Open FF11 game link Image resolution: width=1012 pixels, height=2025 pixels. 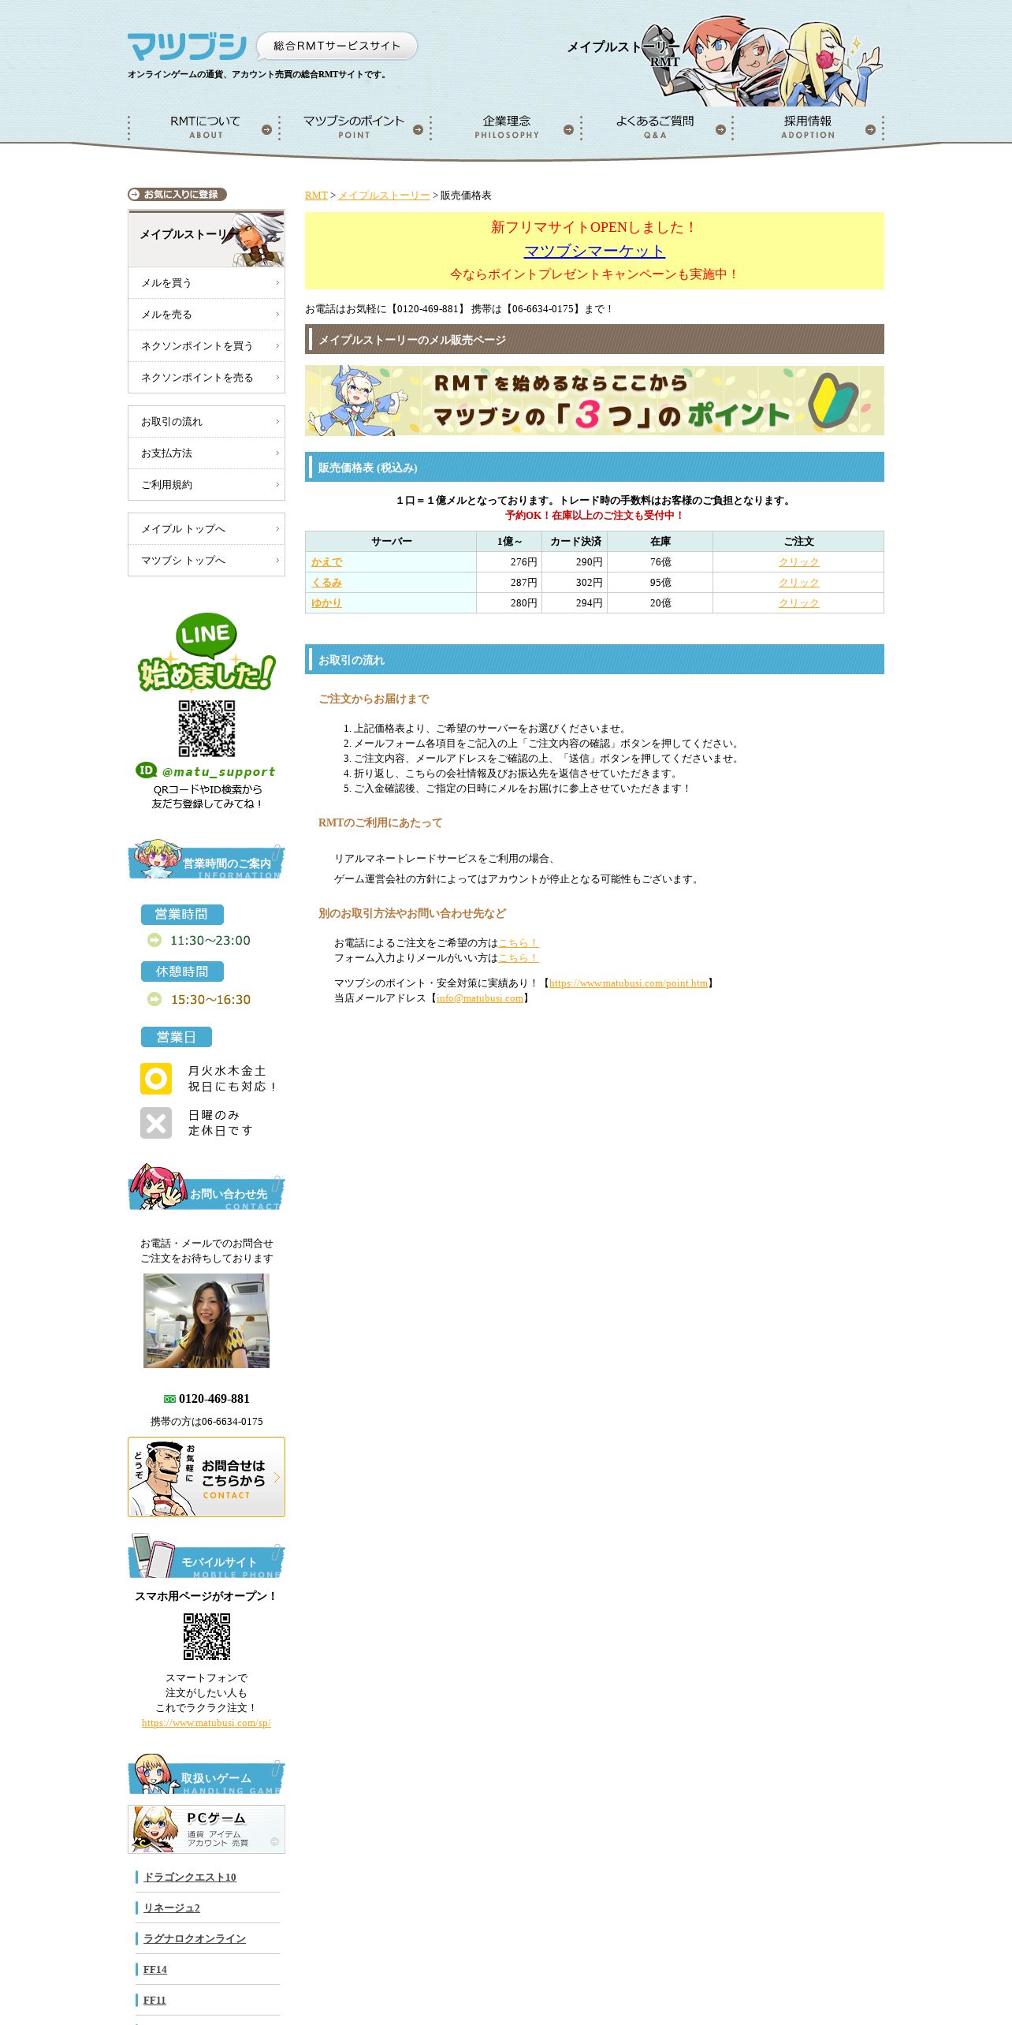(154, 2001)
